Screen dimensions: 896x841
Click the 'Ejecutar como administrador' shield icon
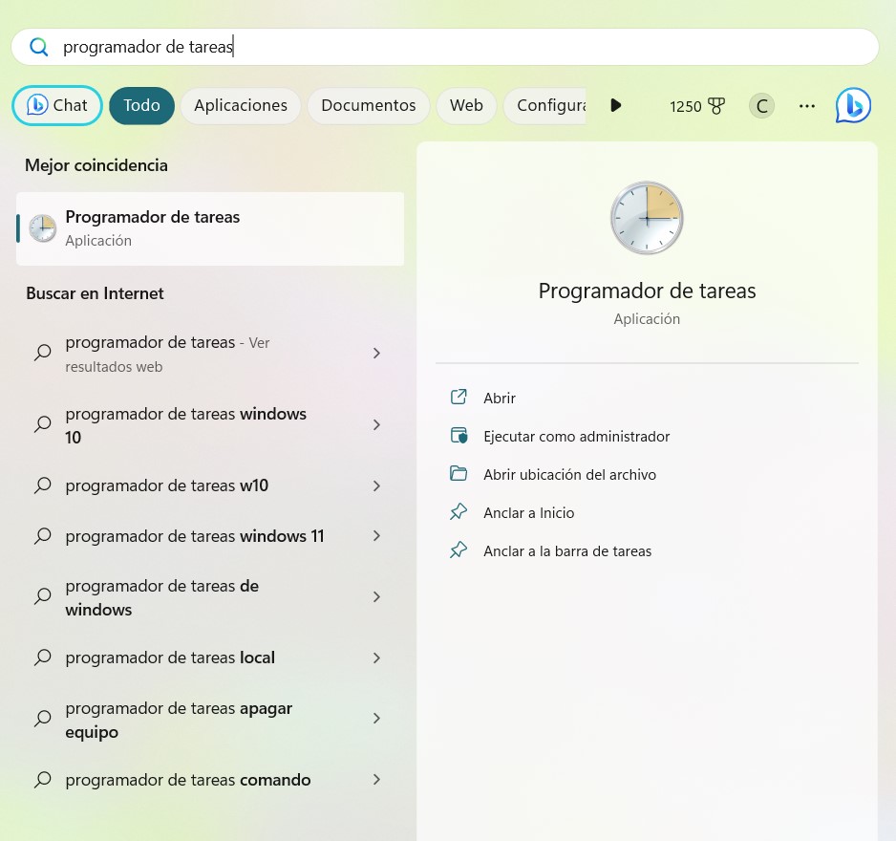(459, 435)
